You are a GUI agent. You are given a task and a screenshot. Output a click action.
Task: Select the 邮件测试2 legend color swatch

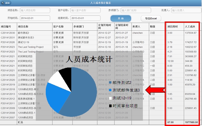[110, 82]
